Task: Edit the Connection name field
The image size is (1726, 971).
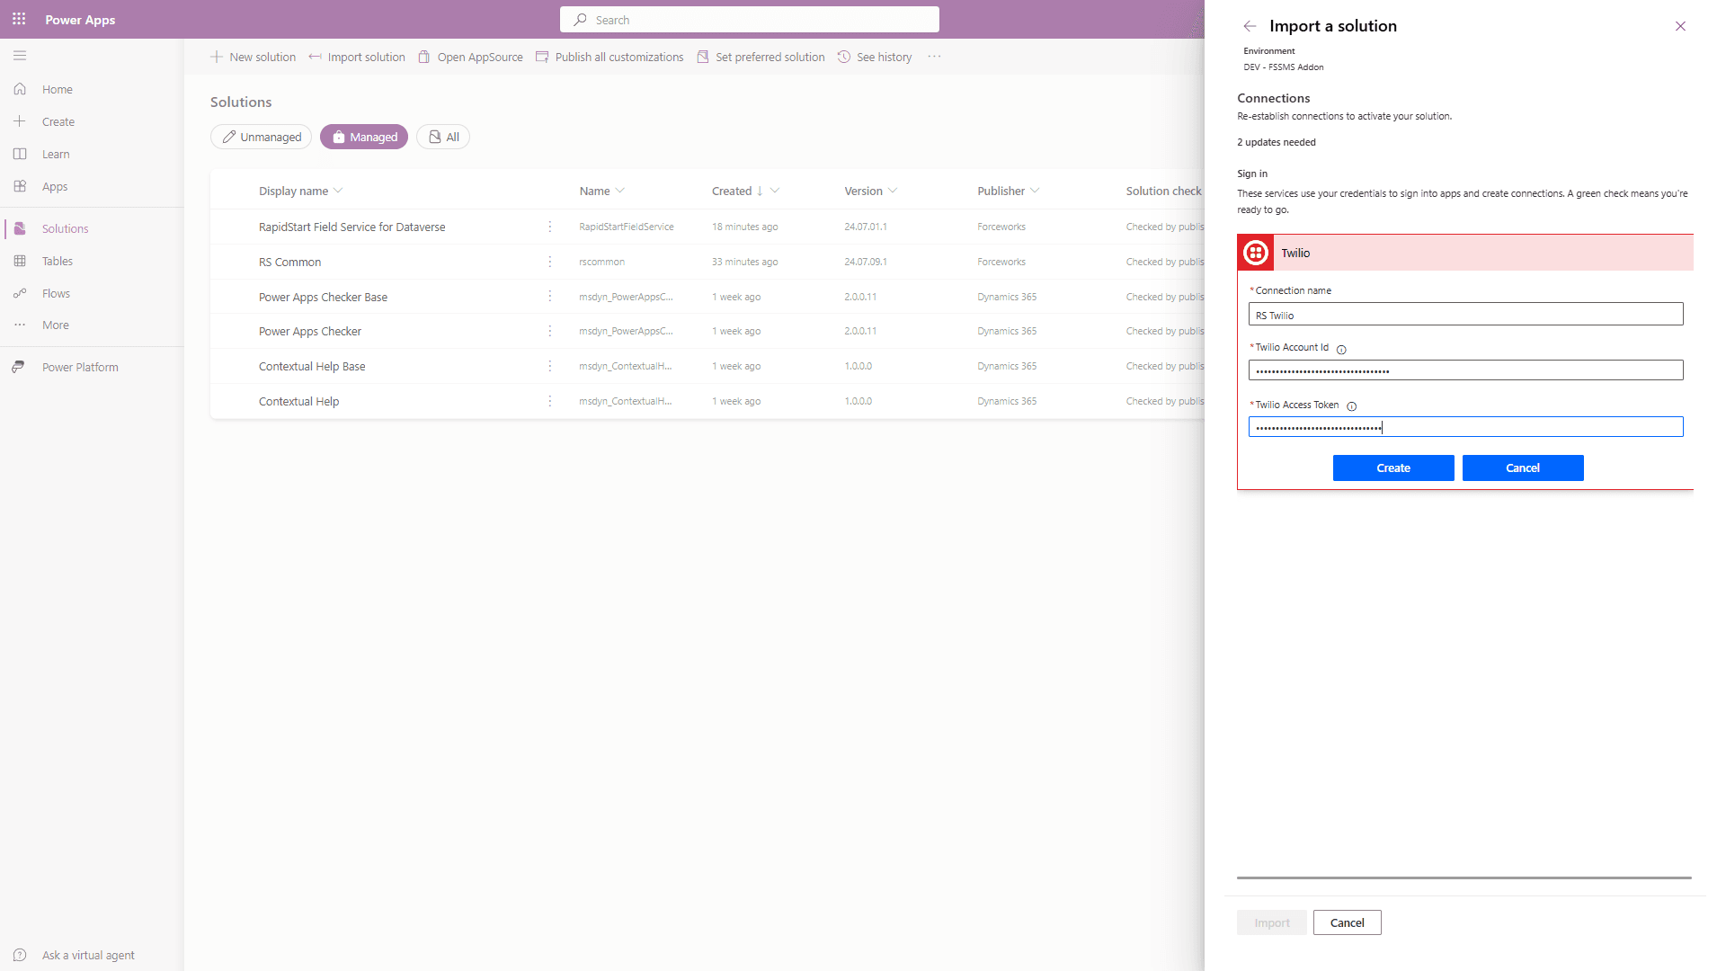Action: (1465, 314)
